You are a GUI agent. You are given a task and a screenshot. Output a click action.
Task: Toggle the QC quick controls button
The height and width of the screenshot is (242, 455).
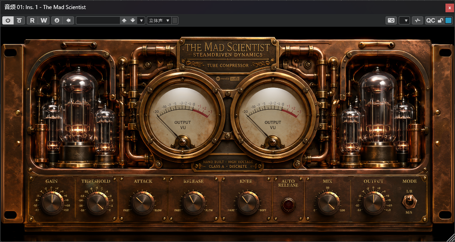point(430,20)
